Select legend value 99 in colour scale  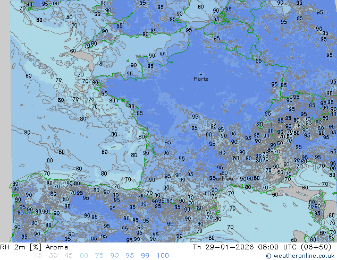[x=145, y=256]
